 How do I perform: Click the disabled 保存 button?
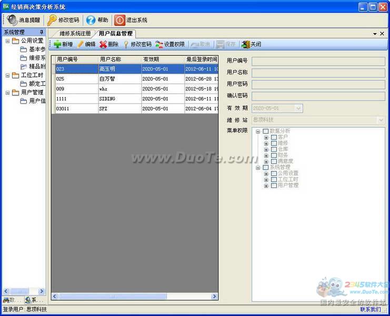coord(226,44)
